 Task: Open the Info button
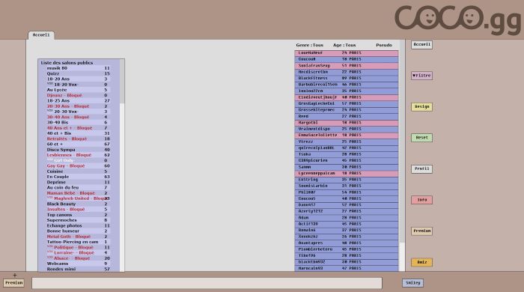coord(421,200)
